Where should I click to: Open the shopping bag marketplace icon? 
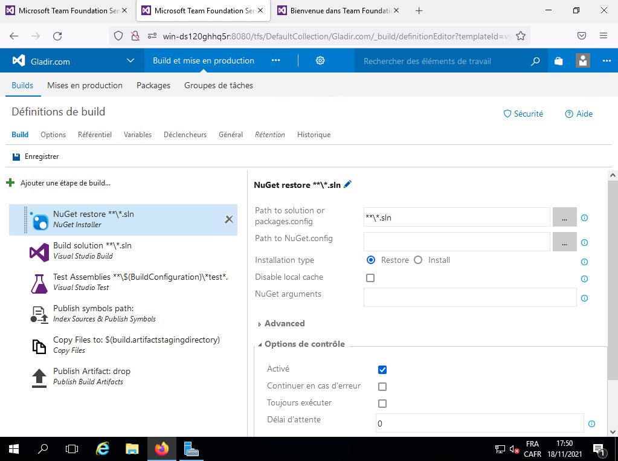(558, 61)
